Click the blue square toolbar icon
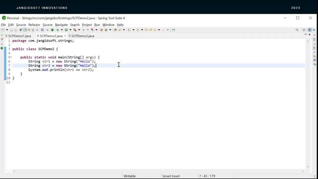Image resolution: width=318 pixels, height=179 pixels. [42, 30]
